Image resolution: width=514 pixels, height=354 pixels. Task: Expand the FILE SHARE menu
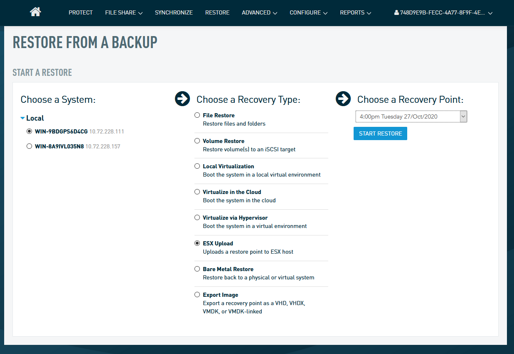click(124, 12)
